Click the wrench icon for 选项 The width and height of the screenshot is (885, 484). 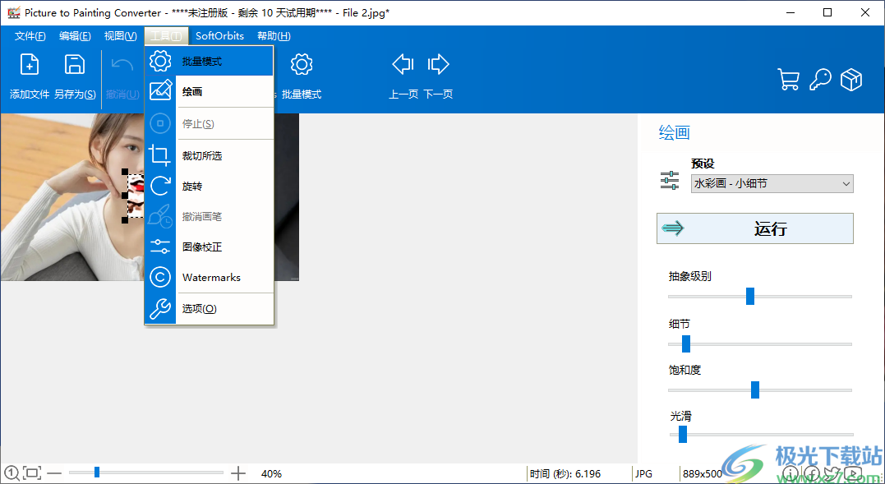pyautogui.click(x=160, y=309)
